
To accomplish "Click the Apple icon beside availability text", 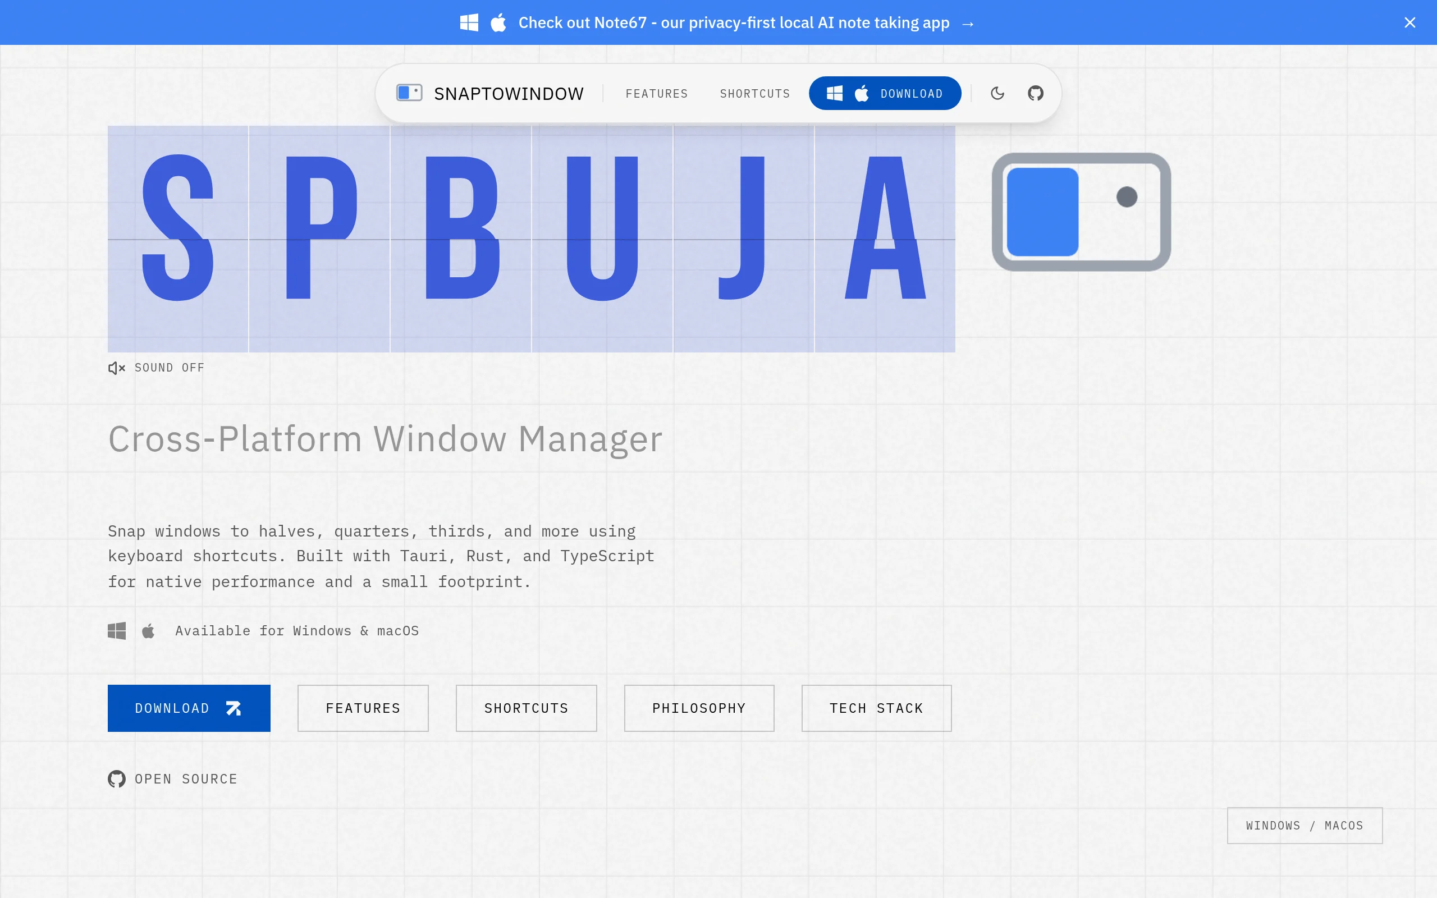I will [x=148, y=631].
